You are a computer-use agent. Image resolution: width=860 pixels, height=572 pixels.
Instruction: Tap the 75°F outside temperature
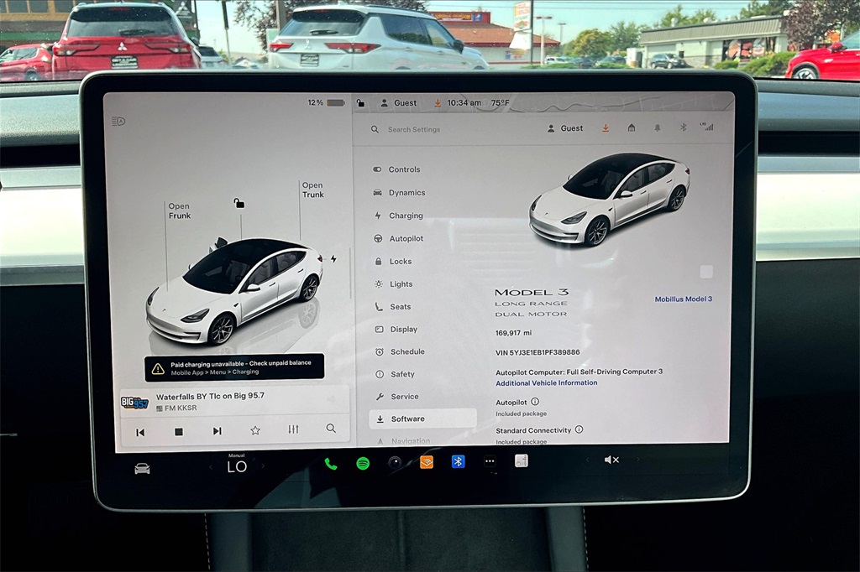pos(500,102)
